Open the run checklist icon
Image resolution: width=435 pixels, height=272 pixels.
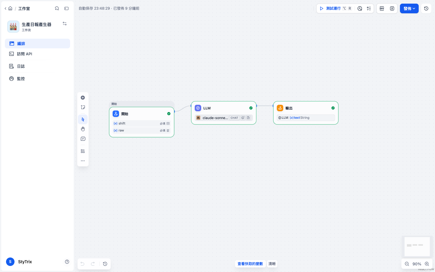coord(369,8)
